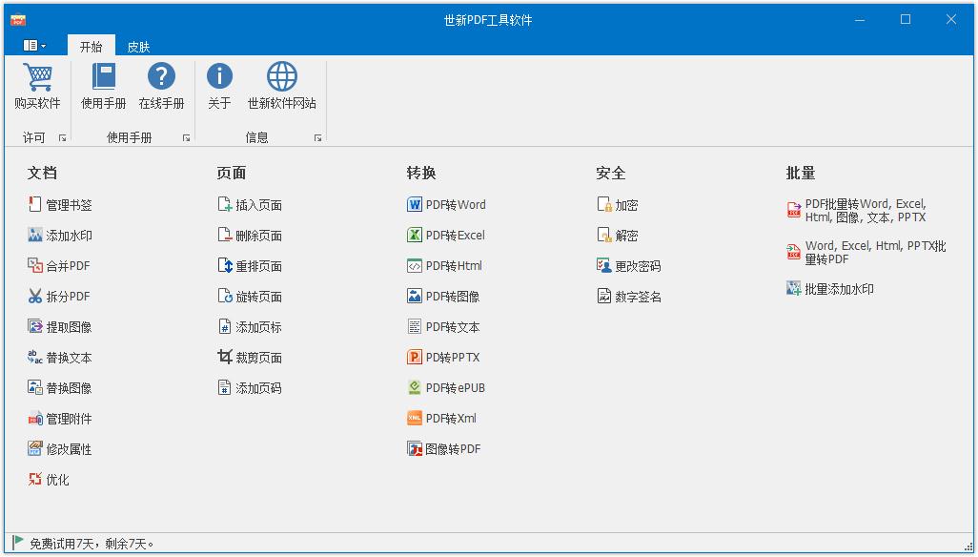Use the 裁剪页面 crop pages tool
The image size is (978, 557).
click(250, 357)
